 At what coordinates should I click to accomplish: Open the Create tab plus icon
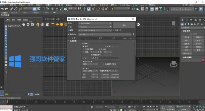pos(182,20)
